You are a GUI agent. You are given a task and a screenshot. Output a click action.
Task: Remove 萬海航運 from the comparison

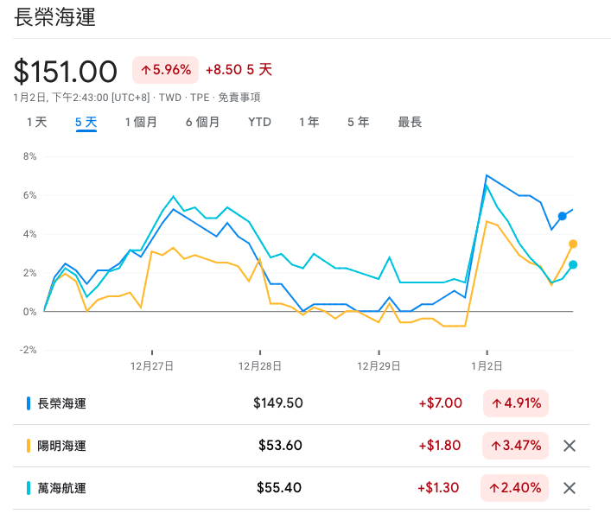tap(570, 488)
